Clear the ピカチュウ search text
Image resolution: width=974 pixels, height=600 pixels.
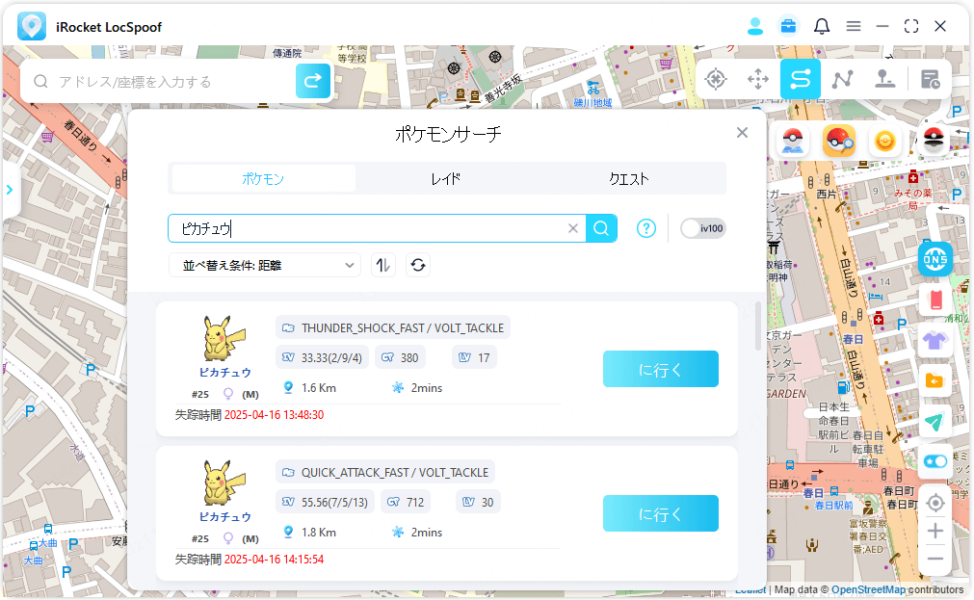pyautogui.click(x=572, y=228)
